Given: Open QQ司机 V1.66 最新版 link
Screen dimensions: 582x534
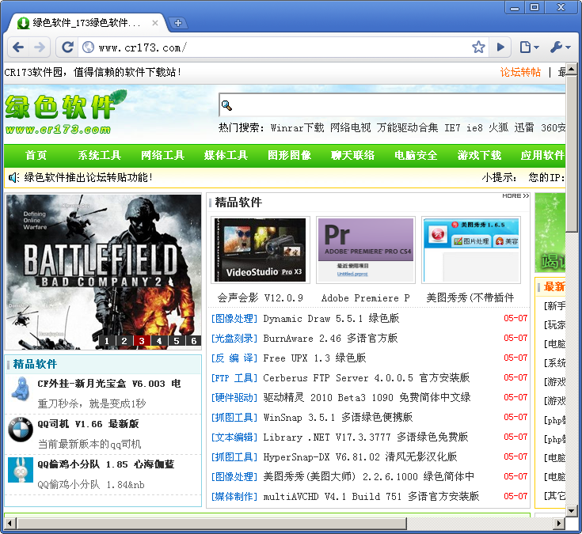Looking at the screenshot, I should pyautogui.click(x=88, y=424).
